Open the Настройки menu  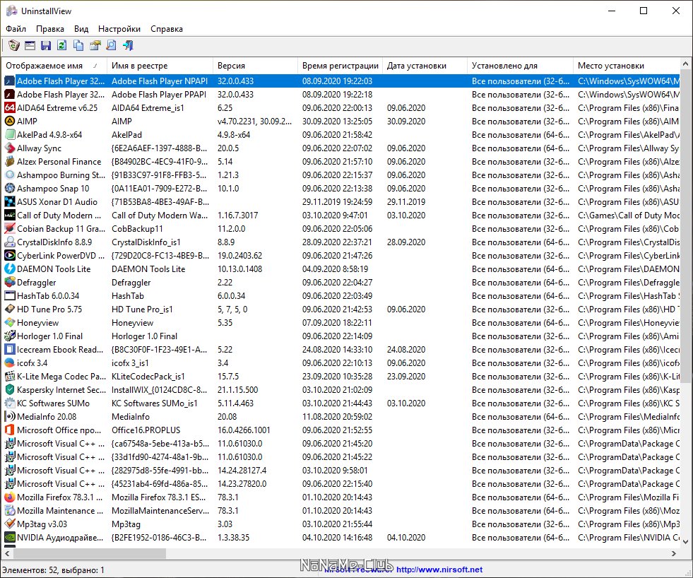coord(119,29)
